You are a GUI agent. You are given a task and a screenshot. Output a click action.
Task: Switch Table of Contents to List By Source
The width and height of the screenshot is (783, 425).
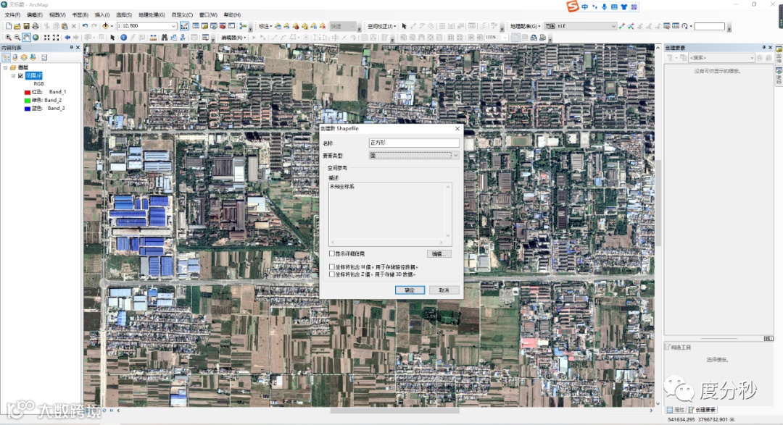tap(15, 57)
